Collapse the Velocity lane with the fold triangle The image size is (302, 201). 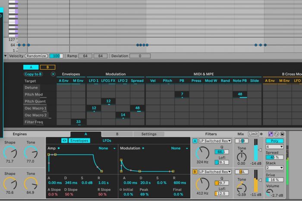5,56
